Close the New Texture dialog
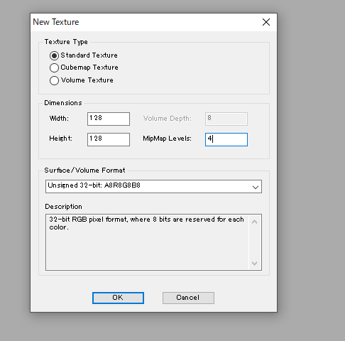Image resolution: width=345 pixels, height=341 pixels. coord(266,22)
